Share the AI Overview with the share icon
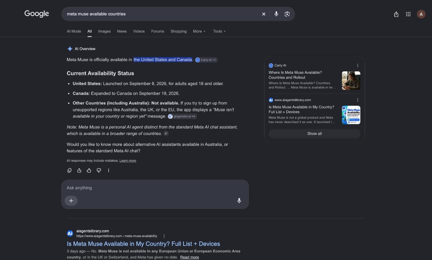The image size is (432, 260). [x=79, y=170]
